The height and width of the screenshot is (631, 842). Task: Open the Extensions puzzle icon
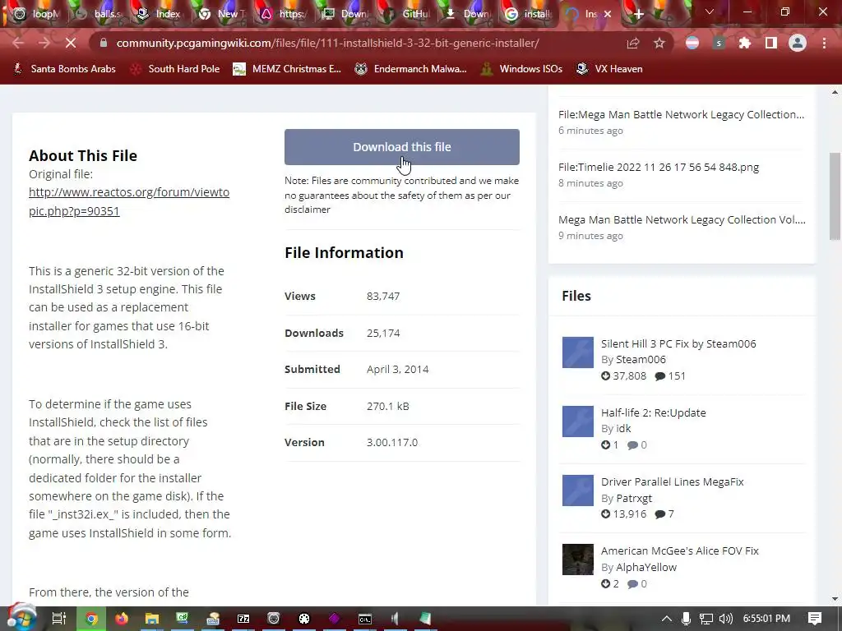[x=744, y=43]
